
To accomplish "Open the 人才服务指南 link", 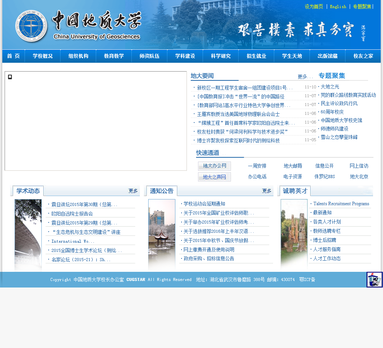I will coord(327,249).
